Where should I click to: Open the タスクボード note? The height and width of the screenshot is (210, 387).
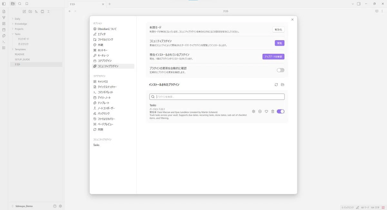coord(24,39)
